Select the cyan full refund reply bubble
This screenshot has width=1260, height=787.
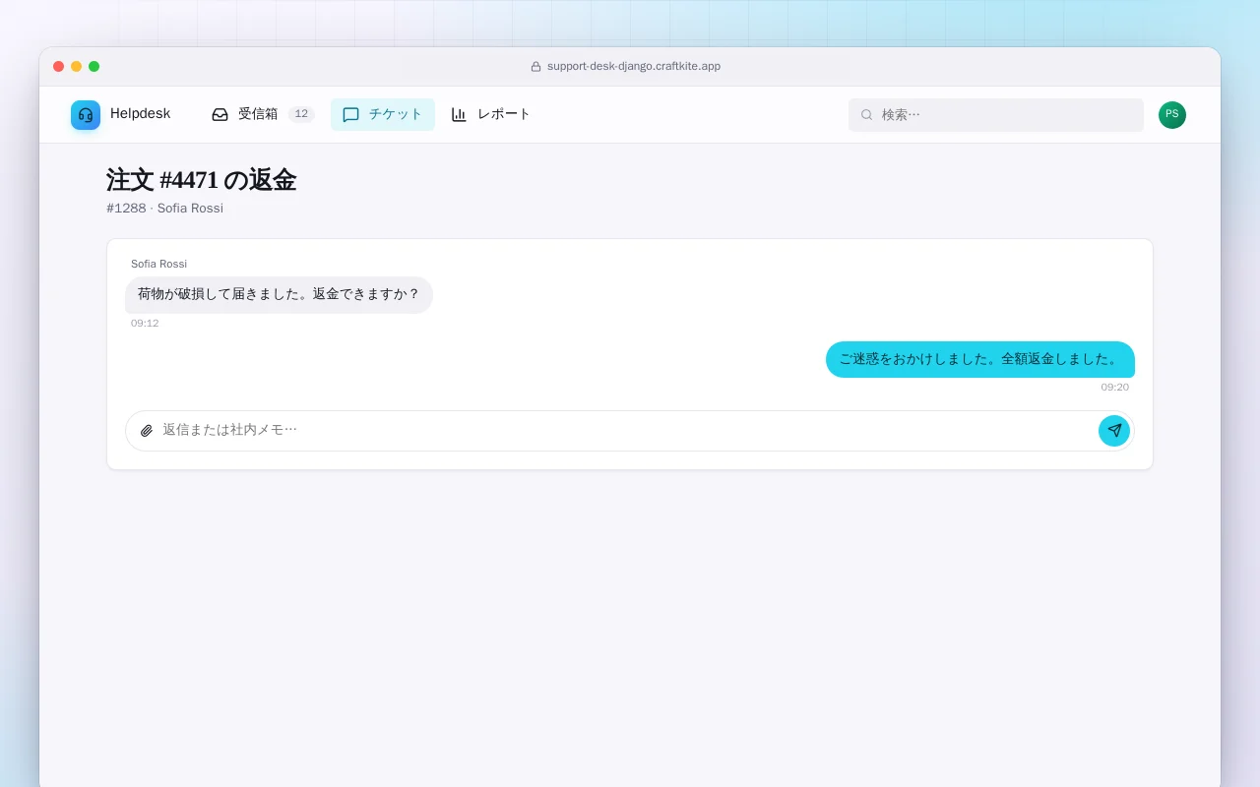point(980,360)
